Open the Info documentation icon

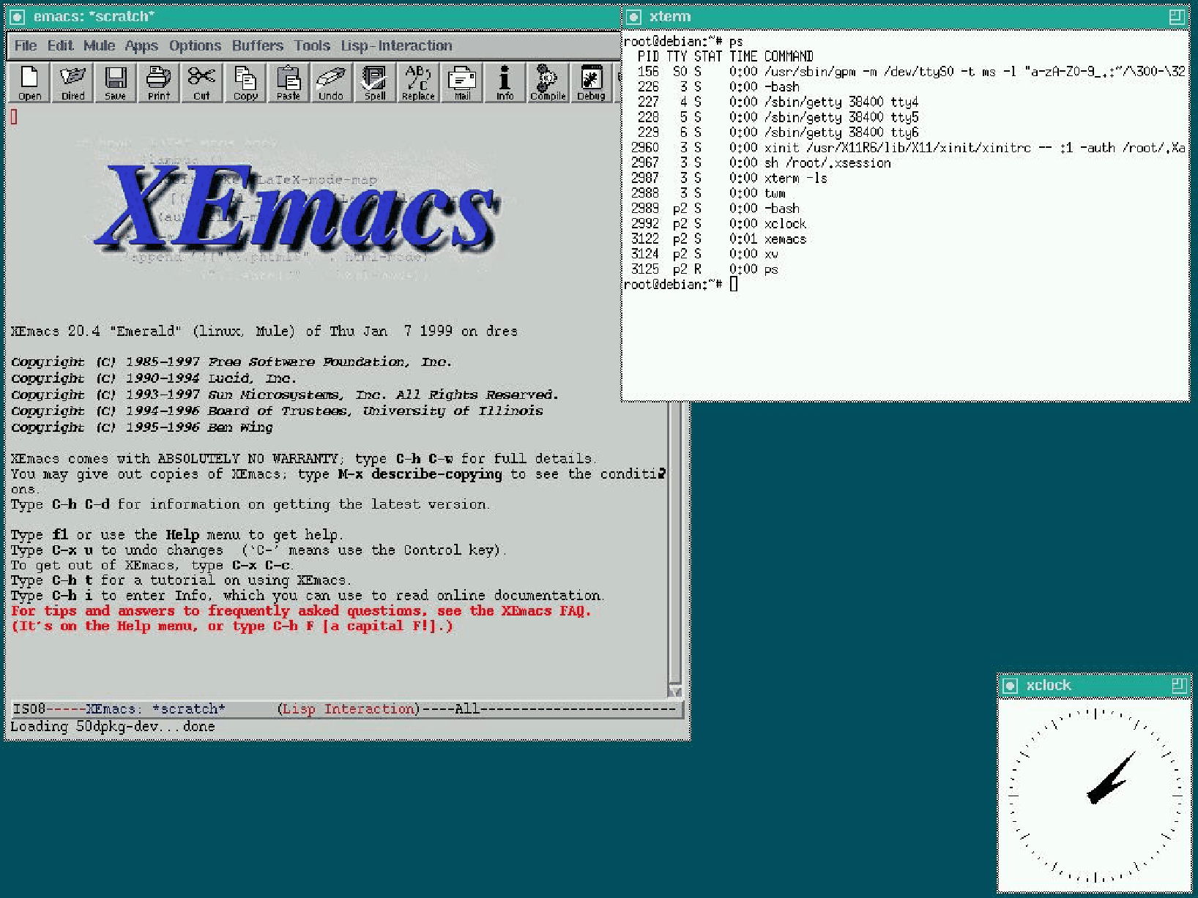[505, 82]
